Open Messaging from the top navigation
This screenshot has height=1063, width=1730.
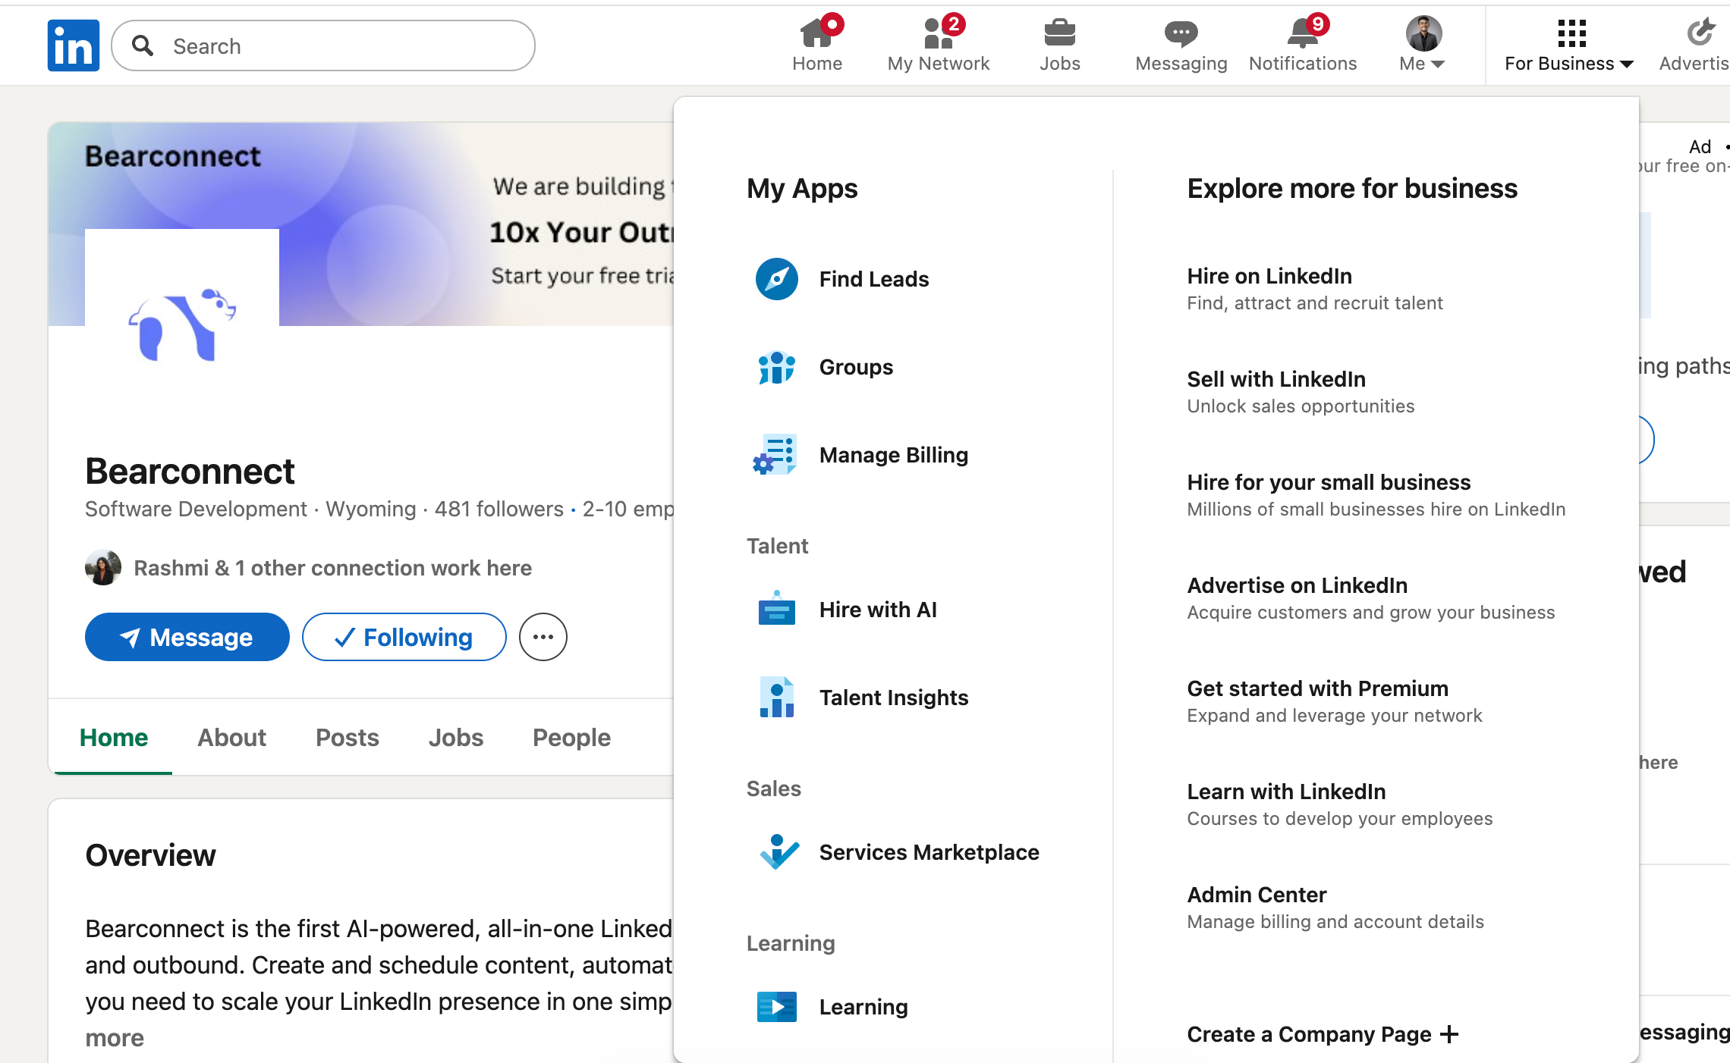point(1181,45)
